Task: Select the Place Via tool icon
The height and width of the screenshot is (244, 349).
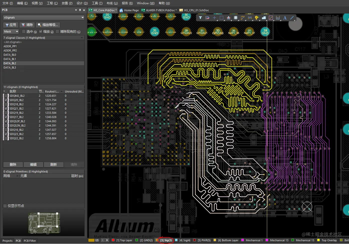Action: click(257, 18)
